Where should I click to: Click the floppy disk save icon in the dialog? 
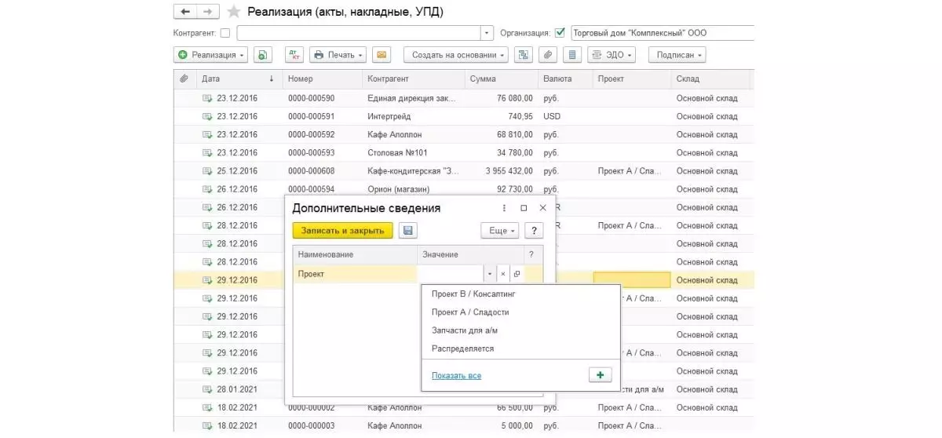[407, 230]
